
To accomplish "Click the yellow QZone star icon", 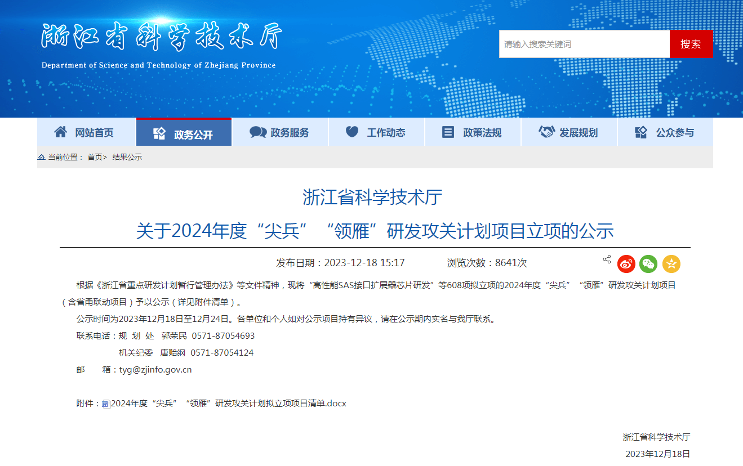I will 671,264.
